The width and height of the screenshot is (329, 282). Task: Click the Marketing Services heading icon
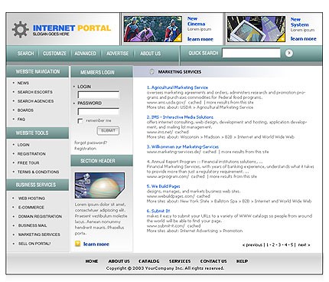tap(151, 72)
